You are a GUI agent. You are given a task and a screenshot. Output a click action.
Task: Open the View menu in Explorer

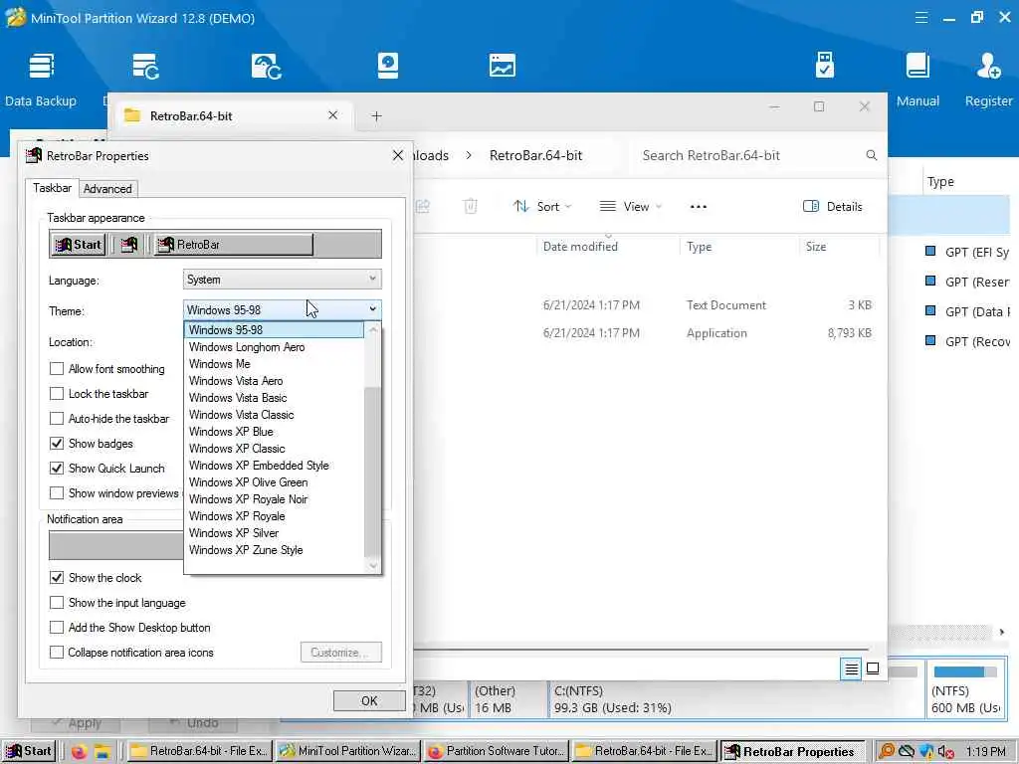[x=630, y=207]
